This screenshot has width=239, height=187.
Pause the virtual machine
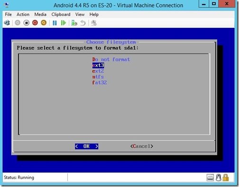[55, 23]
